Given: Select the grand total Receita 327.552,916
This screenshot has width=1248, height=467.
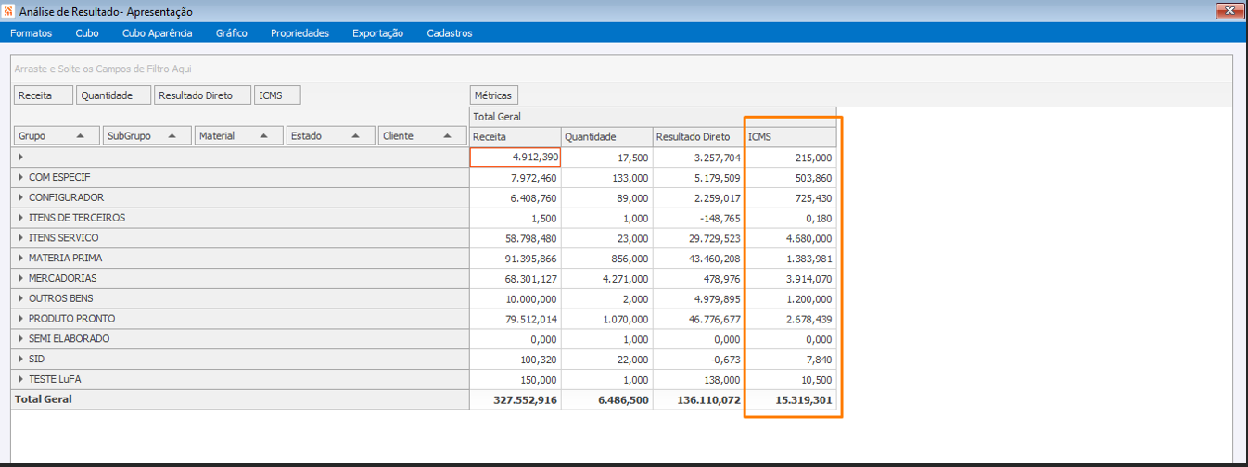Looking at the screenshot, I should coord(515,399).
